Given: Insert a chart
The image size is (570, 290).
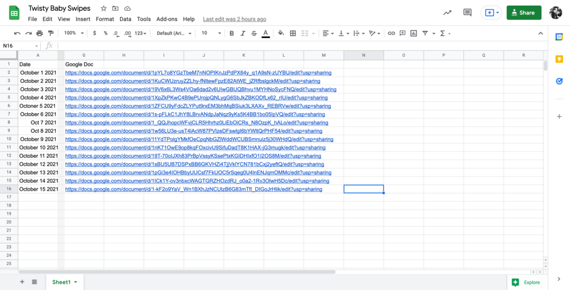Looking at the screenshot, I should click(x=413, y=33).
